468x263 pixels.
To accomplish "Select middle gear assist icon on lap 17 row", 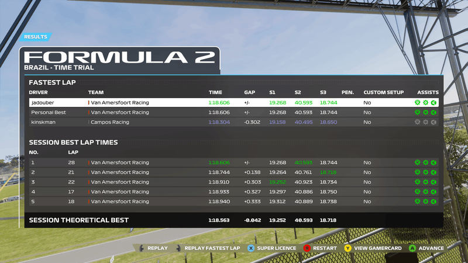I will click(426, 192).
